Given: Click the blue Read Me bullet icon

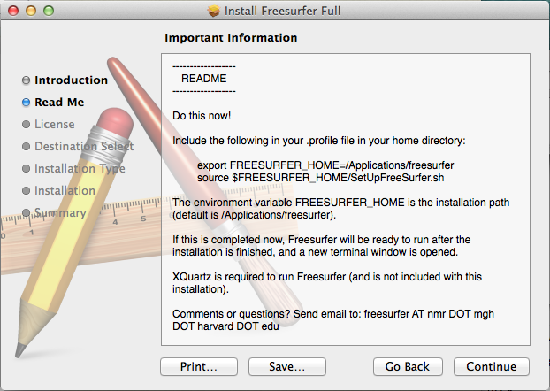Looking at the screenshot, I should tap(26, 103).
